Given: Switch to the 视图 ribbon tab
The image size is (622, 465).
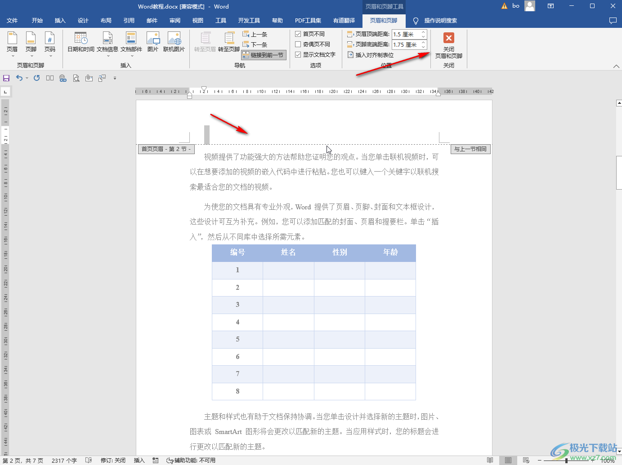Looking at the screenshot, I should pos(198,21).
